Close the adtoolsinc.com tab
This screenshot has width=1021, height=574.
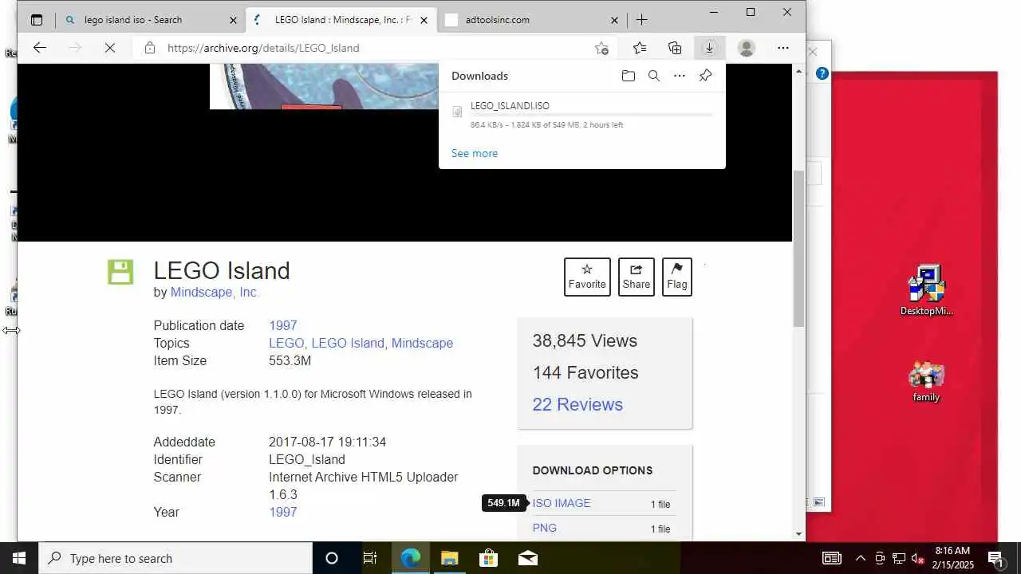pyautogui.click(x=614, y=20)
